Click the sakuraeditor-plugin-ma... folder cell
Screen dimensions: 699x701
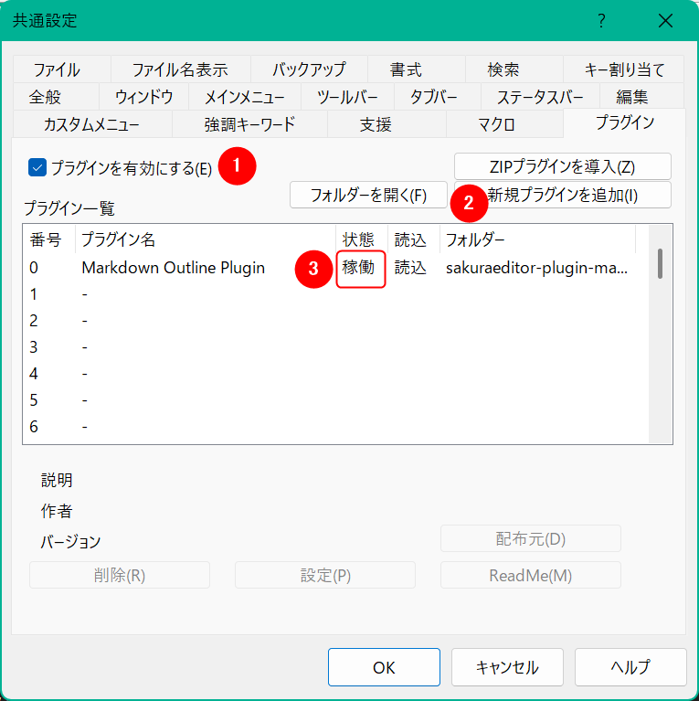tap(536, 268)
